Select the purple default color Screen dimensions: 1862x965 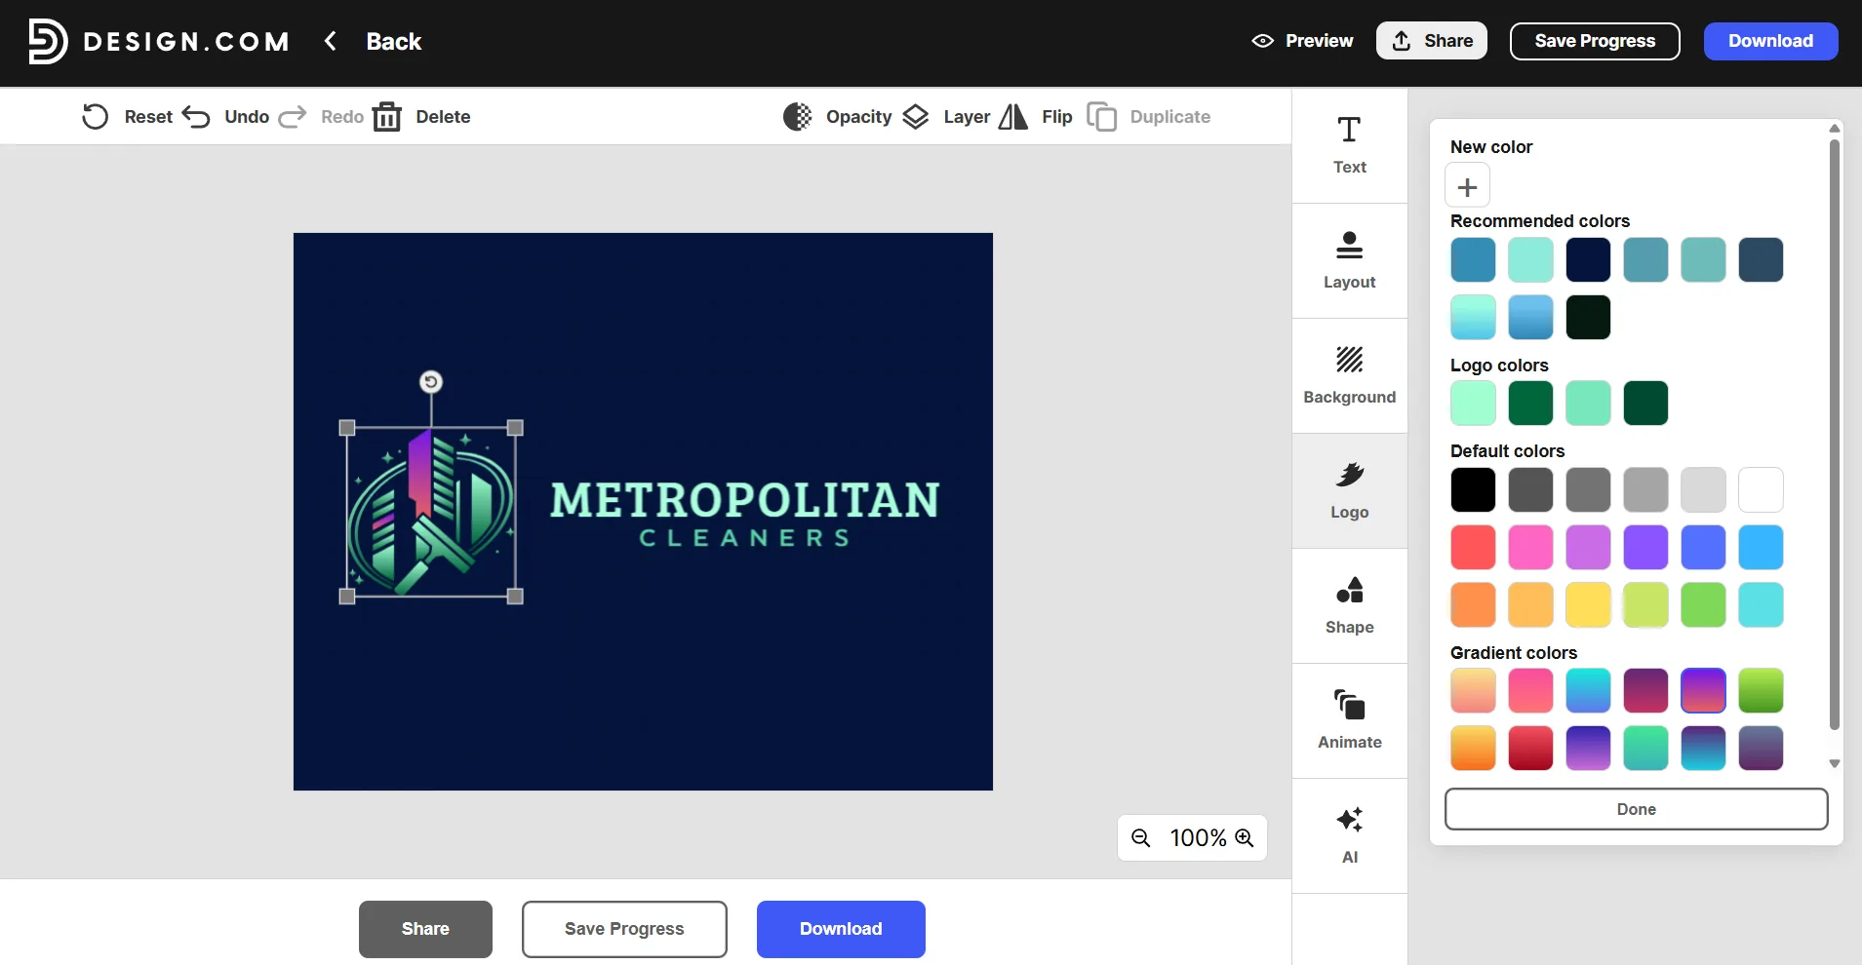pos(1645,547)
